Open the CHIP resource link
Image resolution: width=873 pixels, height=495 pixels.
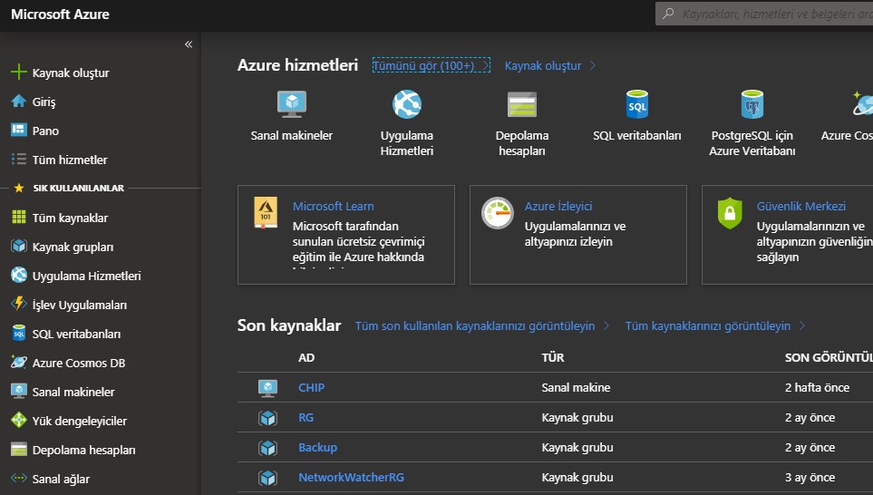[x=311, y=387]
